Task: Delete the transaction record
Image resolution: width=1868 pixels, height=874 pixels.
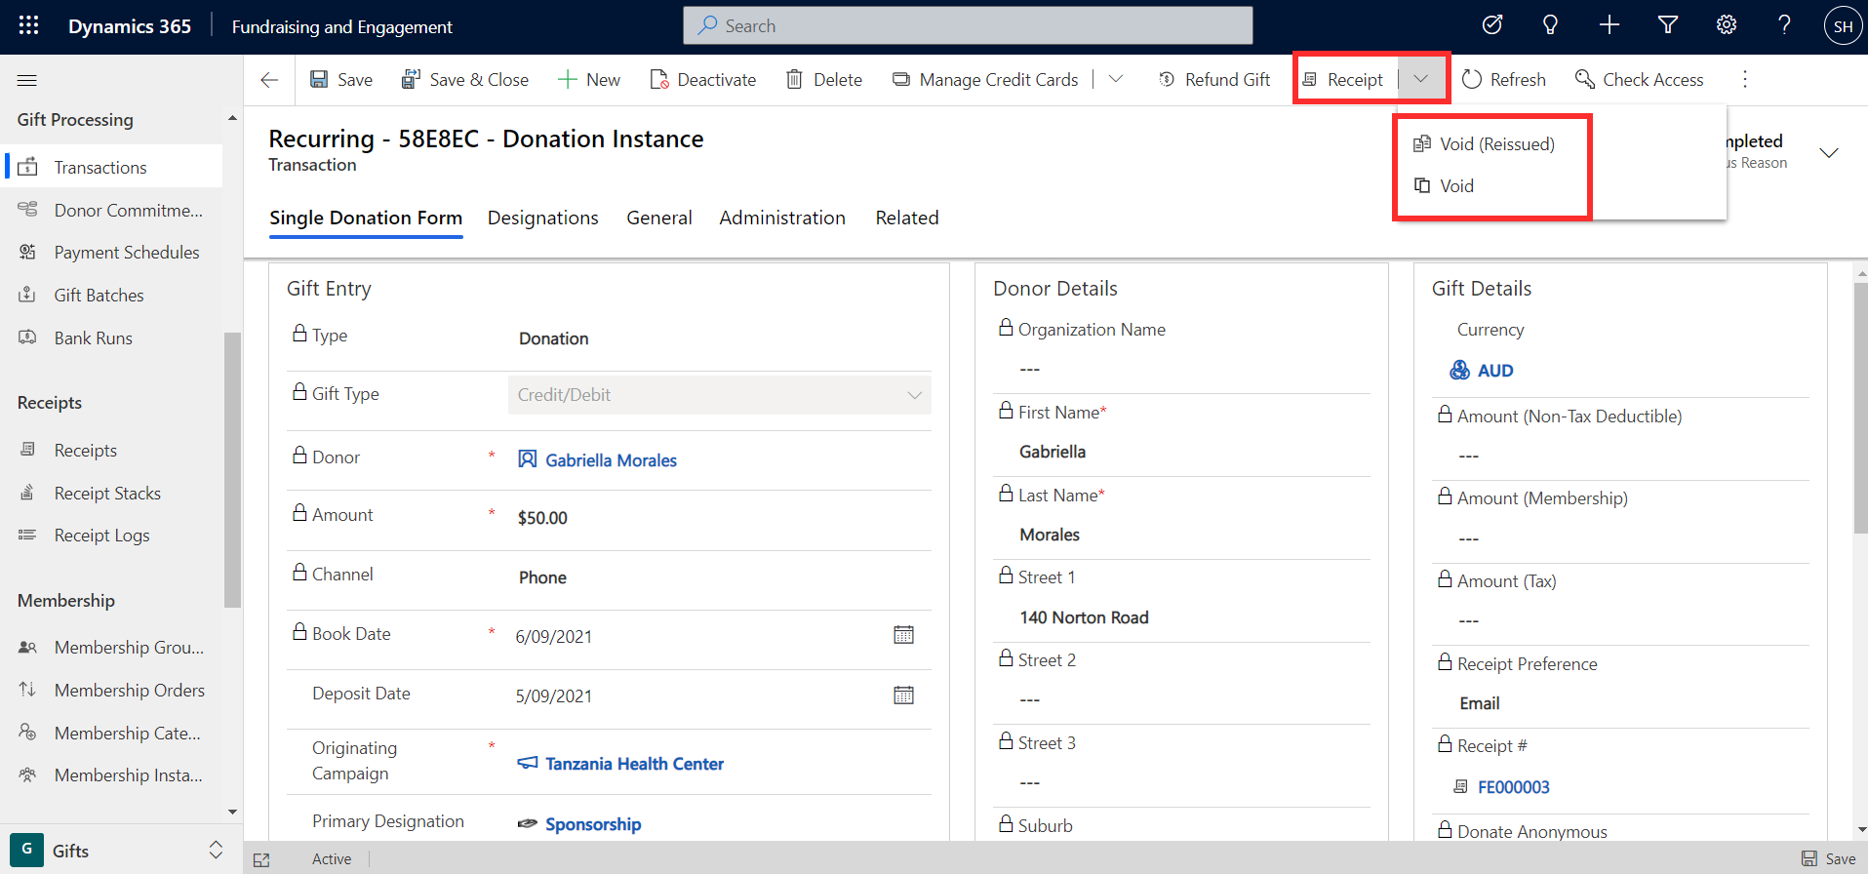Action: click(824, 80)
